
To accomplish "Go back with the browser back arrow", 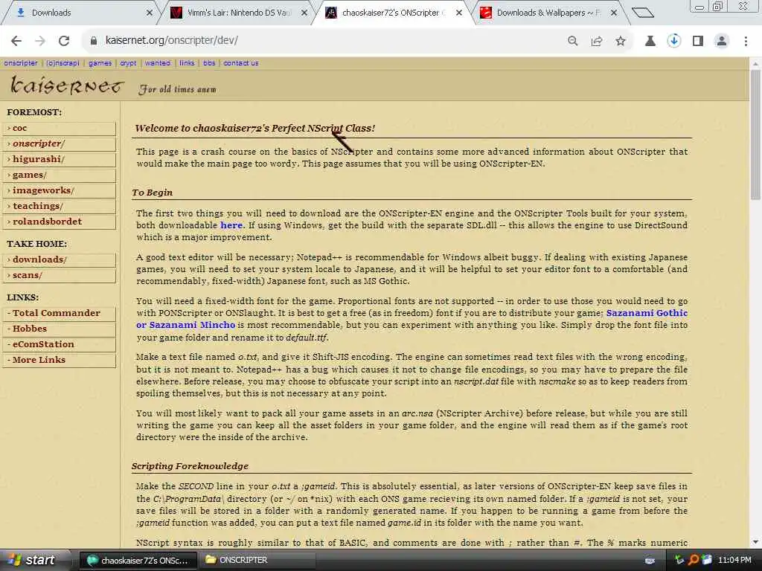I will click(x=16, y=41).
